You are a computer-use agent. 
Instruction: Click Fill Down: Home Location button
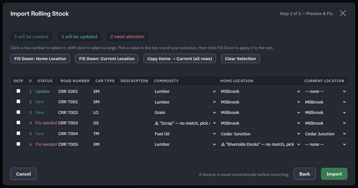pyautogui.click(x=40, y=58)
